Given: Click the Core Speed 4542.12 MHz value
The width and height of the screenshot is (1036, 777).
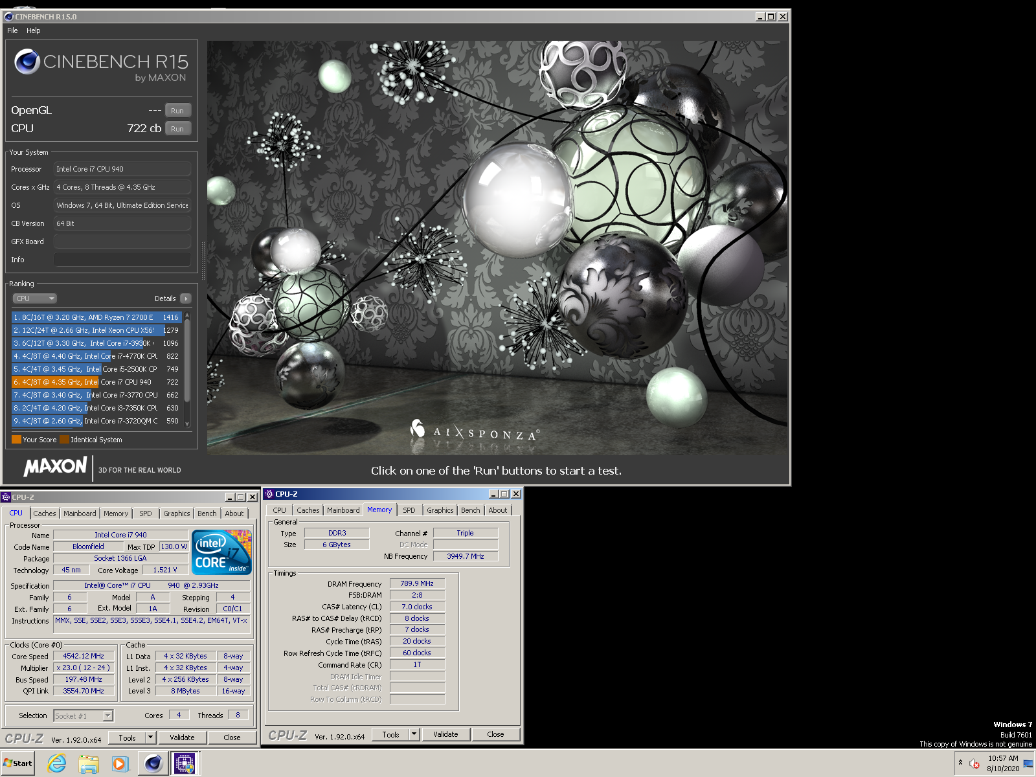Looking at the screenshot, I should coord(84,656).
